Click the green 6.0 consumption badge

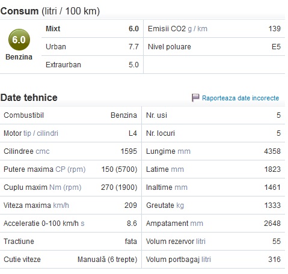point(19,40)
